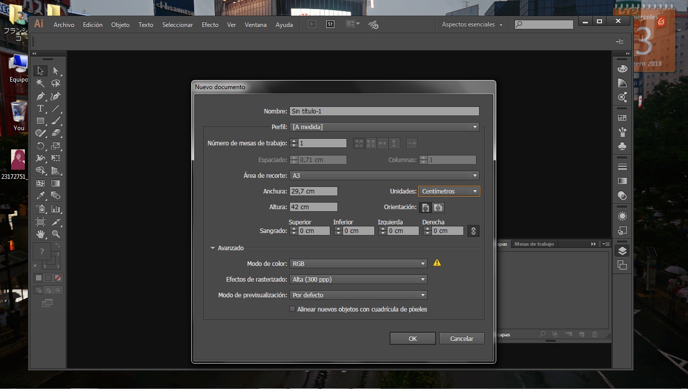Select the Symbol Sprayer tool
The image size is (688, 389).
(40, 209)
